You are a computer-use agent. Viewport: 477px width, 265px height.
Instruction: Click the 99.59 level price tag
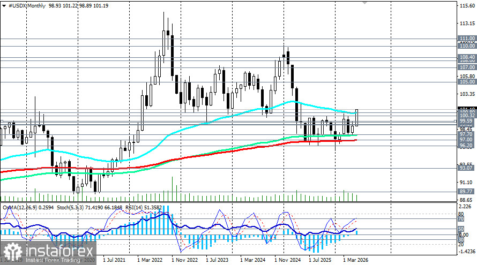coord(466,121)
